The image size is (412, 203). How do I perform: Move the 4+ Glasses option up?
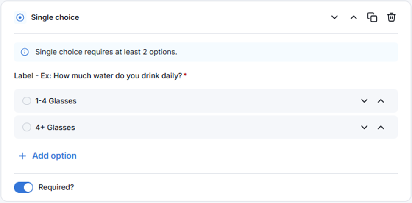click(x=381, y=127)
